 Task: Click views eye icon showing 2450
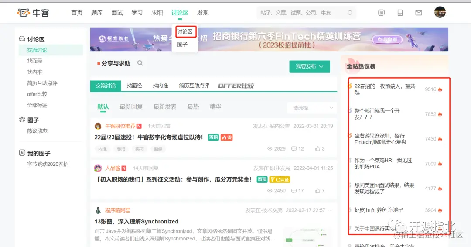(270, 191)
